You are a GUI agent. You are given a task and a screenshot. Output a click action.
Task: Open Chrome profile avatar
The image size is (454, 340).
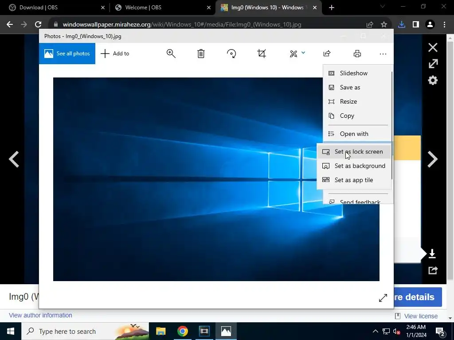click(430, 25)
